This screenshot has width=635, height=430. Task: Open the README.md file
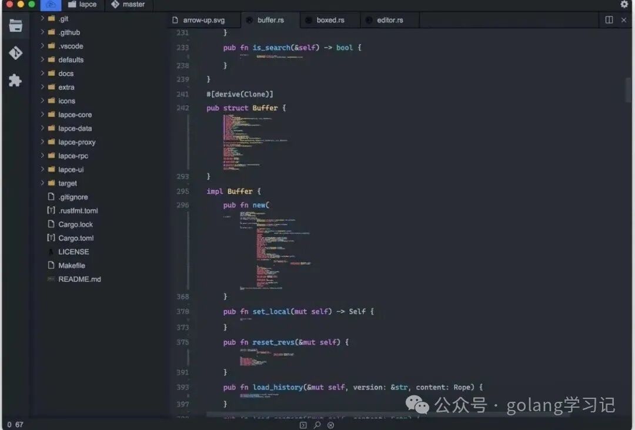tap(79, 280)
